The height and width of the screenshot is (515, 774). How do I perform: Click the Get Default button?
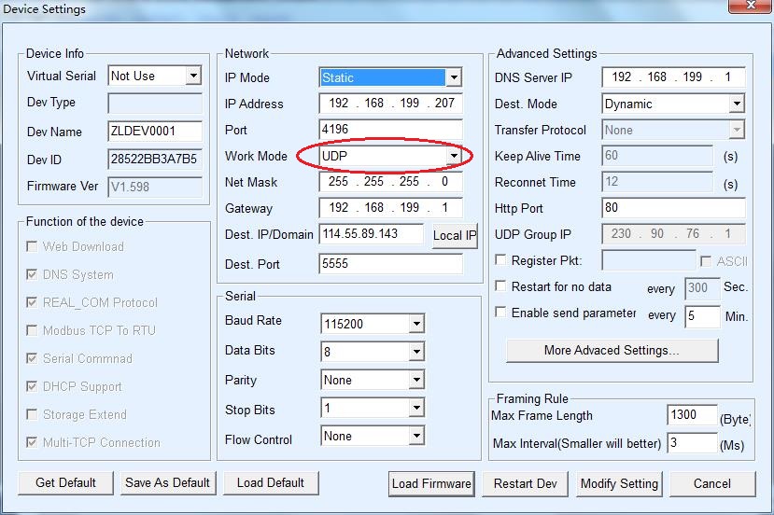point(65,482)
